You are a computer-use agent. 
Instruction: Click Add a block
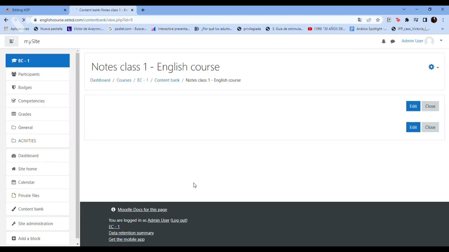point(38,238)
